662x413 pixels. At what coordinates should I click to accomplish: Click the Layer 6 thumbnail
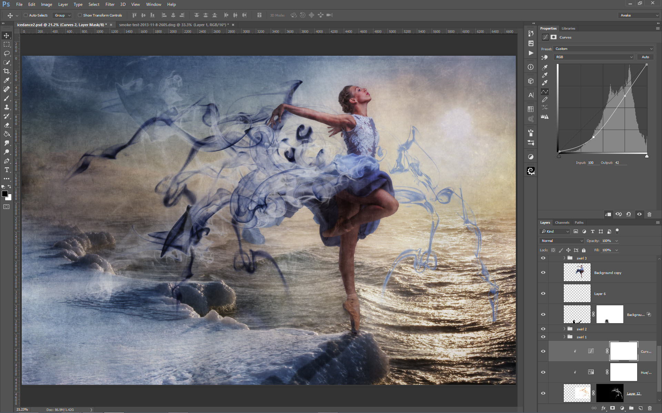click(x=577, y=294)
